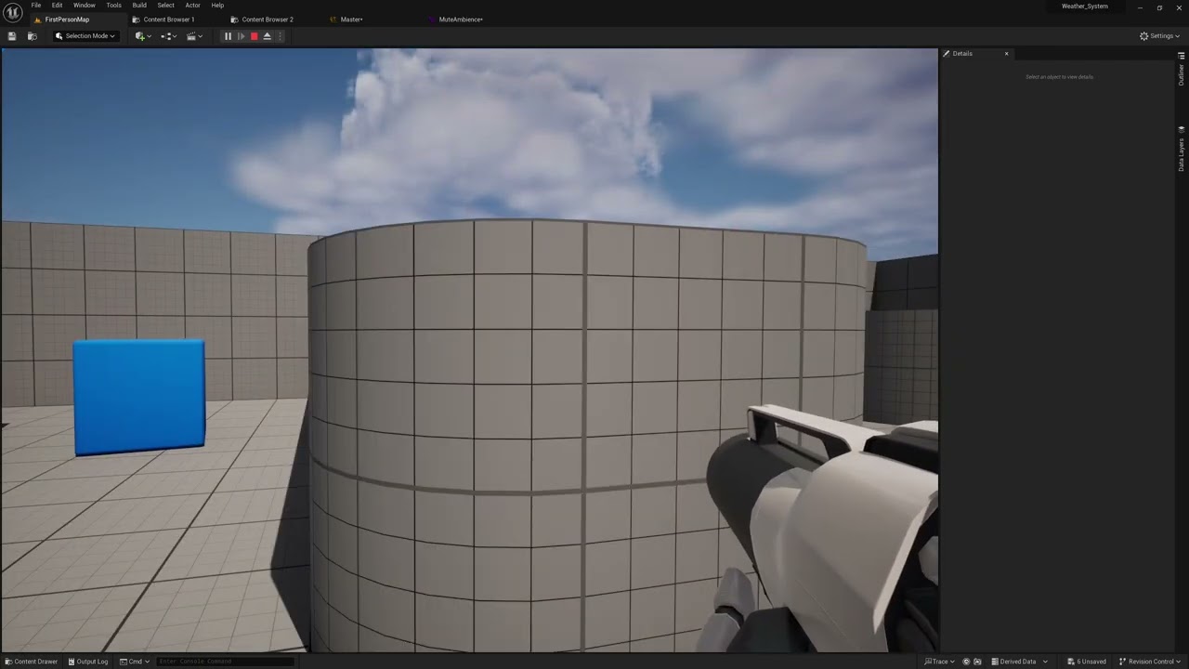The image size is (1189, 669).
Task: Switch to the Master tab
Action: (351, 20)
